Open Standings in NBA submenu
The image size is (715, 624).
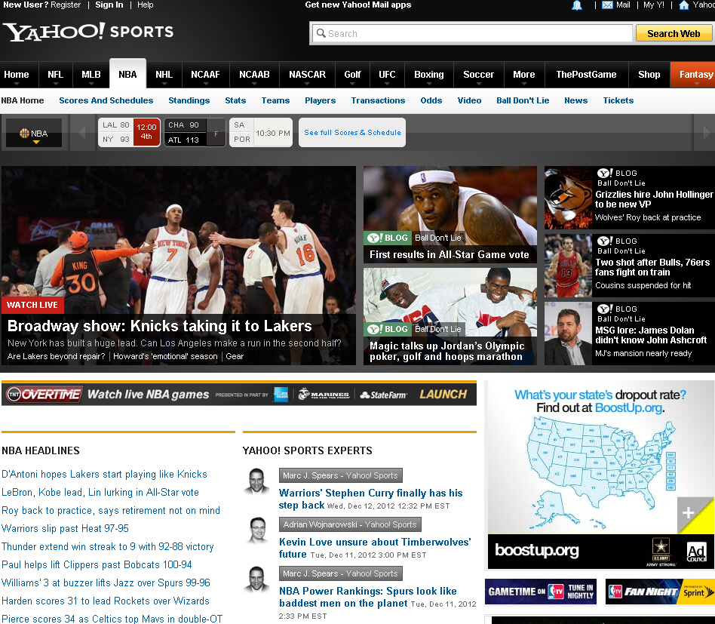189,100
